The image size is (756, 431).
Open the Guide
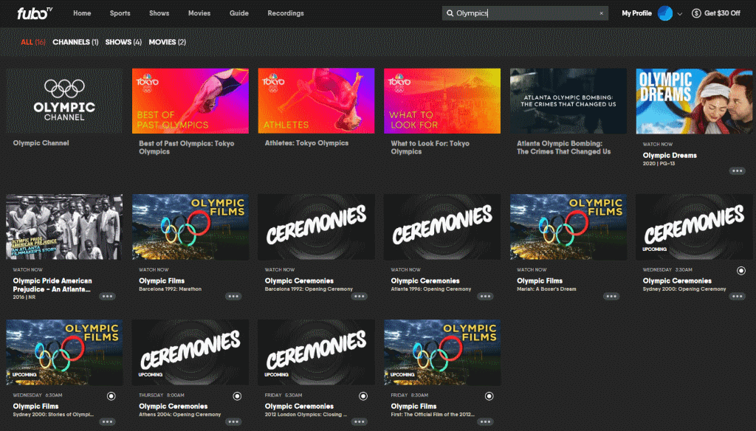click(x=239, y=13)
